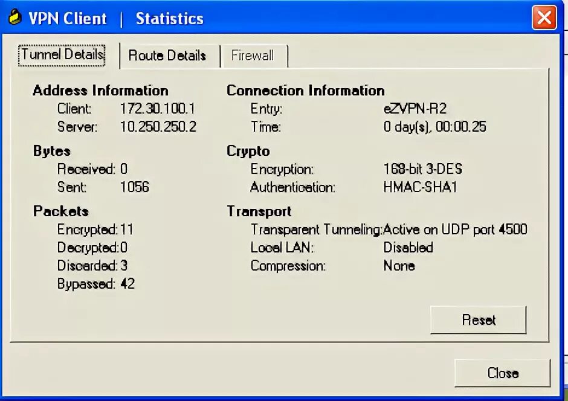Select the Discarded packets value
Image resolution: width=568 pixels, height=401 pixels.
point(127,266)
